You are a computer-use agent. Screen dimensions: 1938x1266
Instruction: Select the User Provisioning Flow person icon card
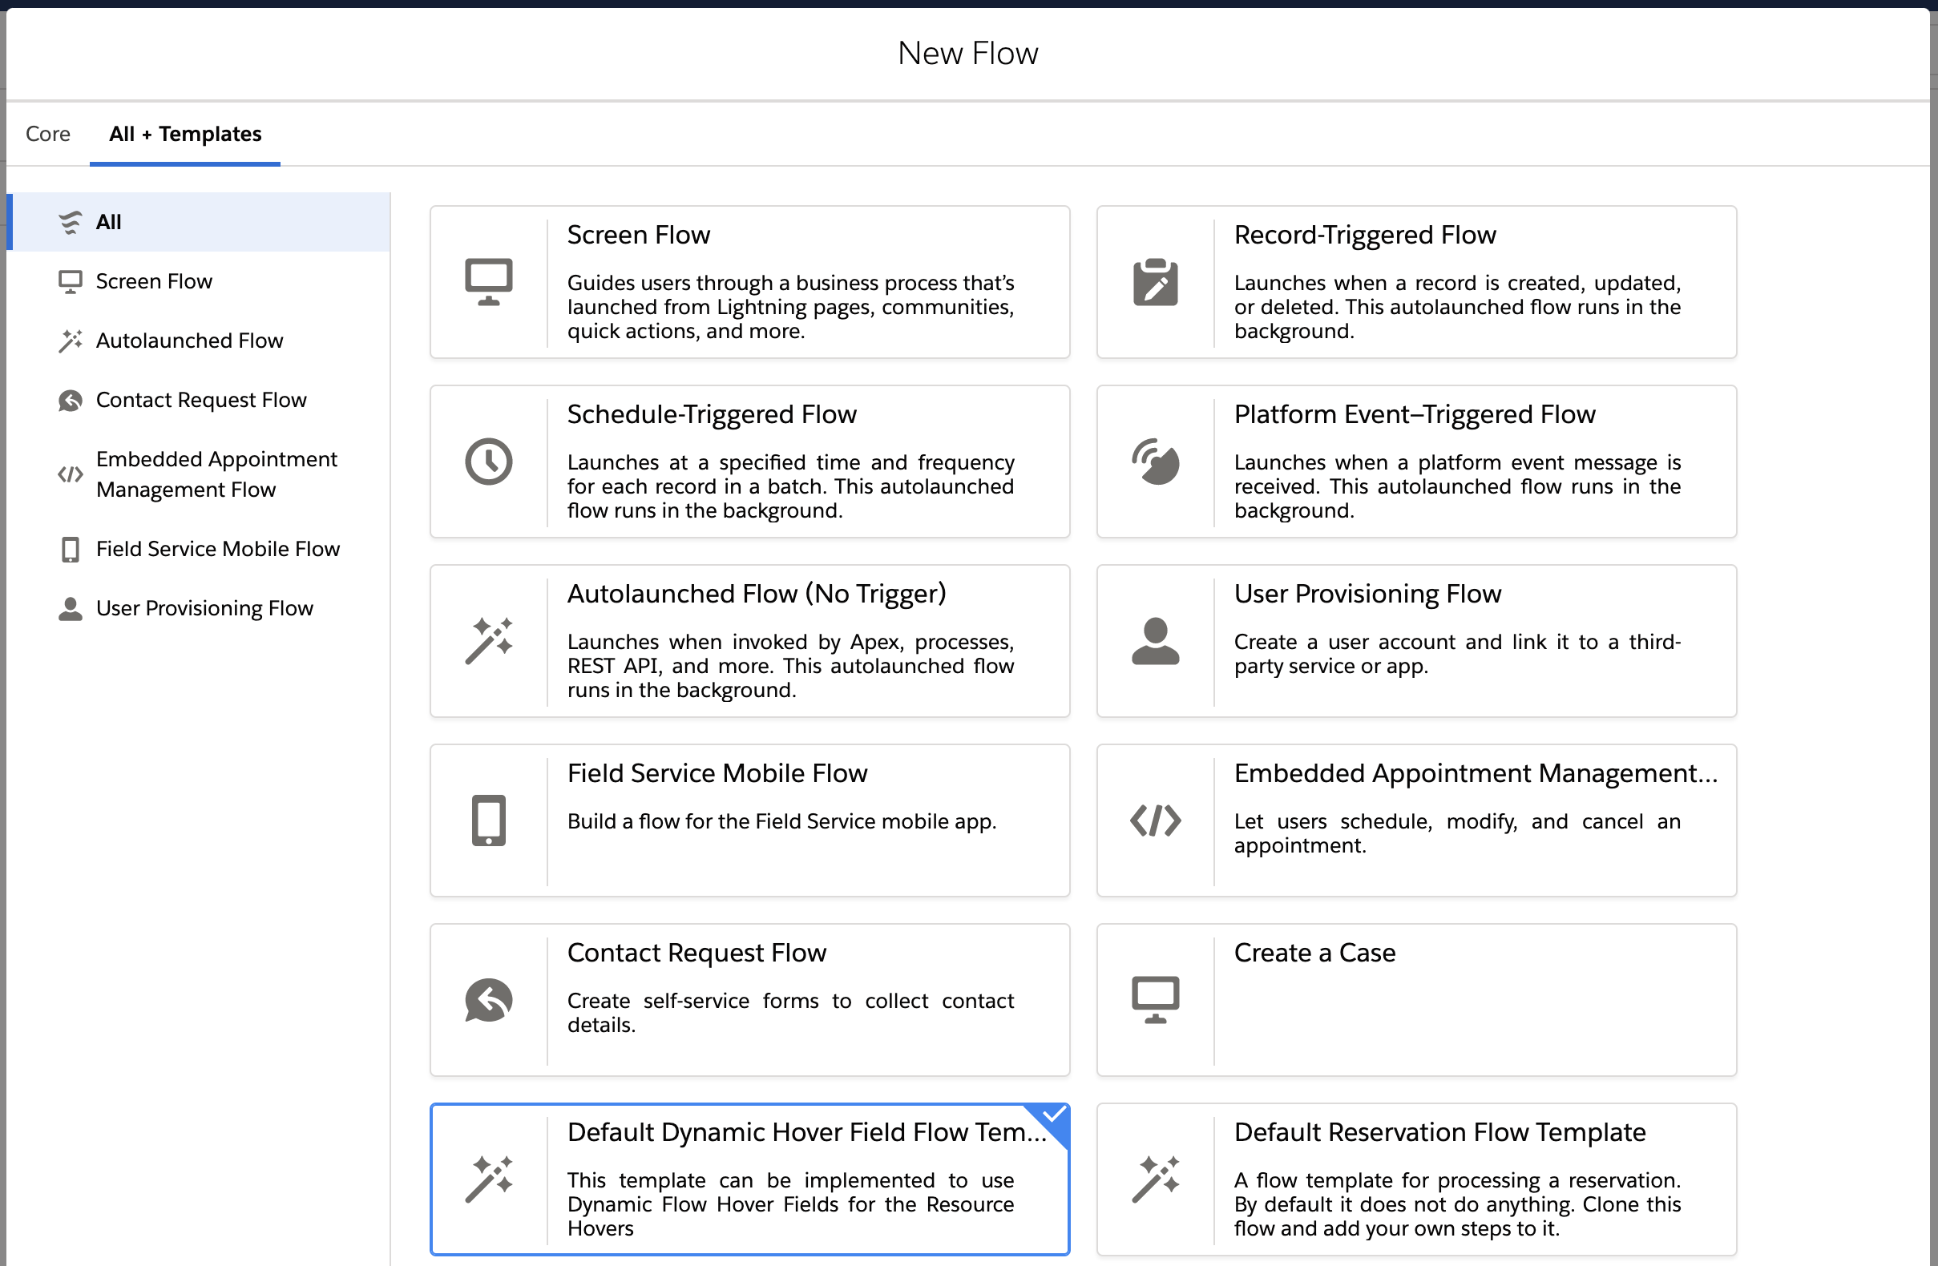(x=1155, y=641)
